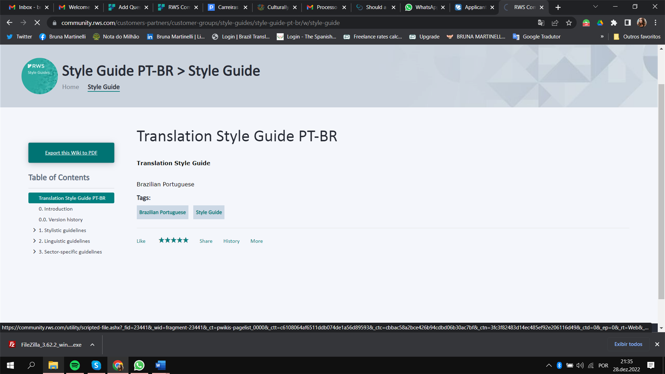Open the Freelance rates calc bookmark
The width and height of the screenshot is (665, 374).
373,37
